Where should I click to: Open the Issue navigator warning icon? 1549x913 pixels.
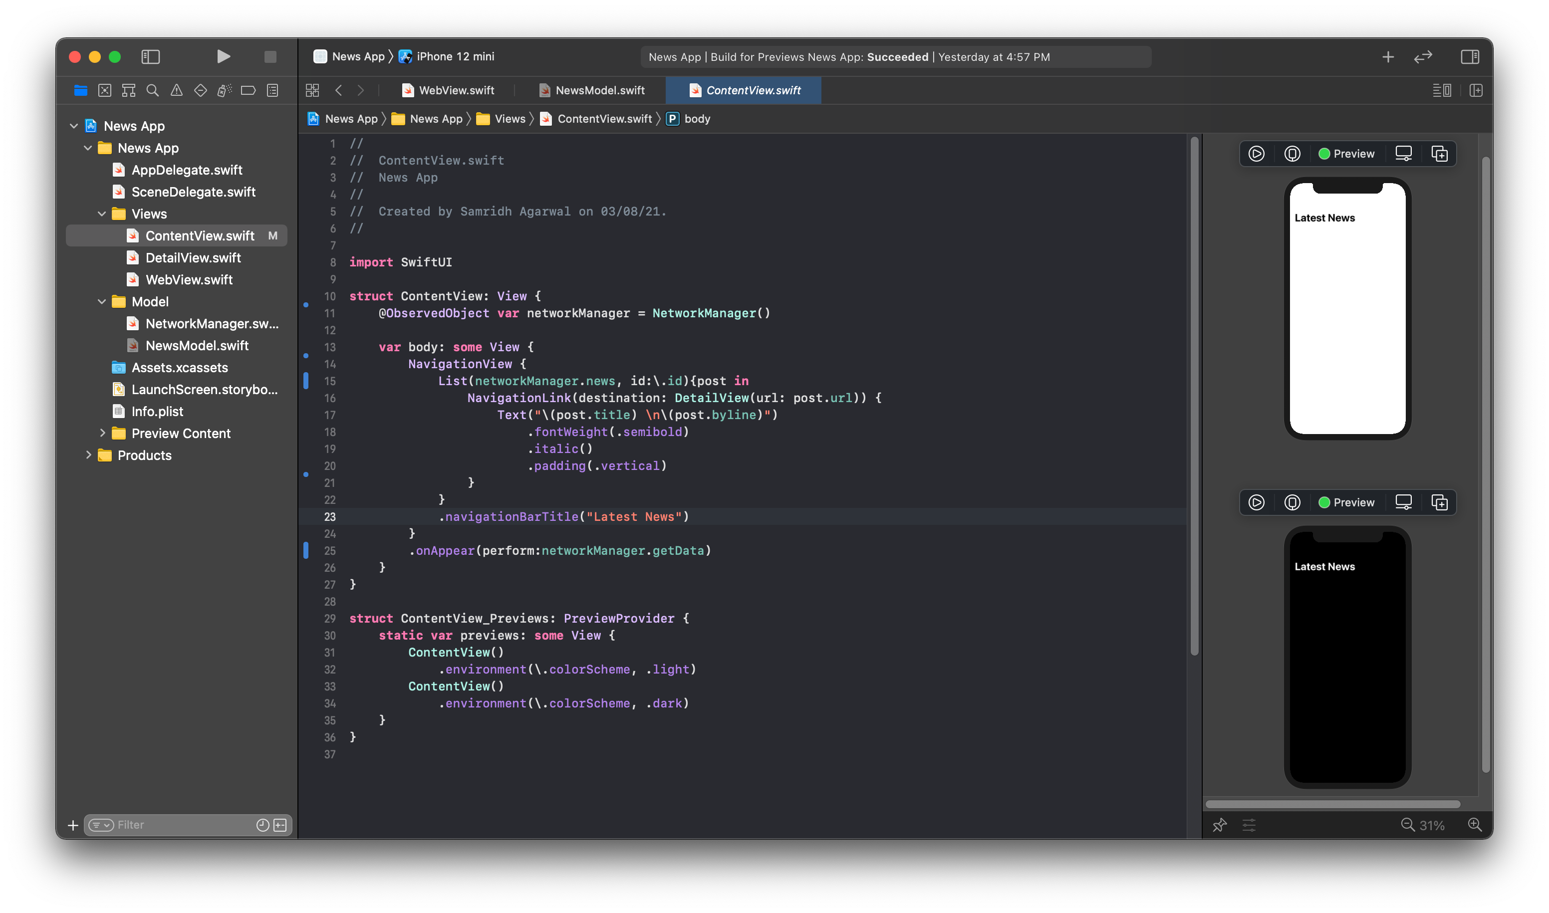point(177,90)
